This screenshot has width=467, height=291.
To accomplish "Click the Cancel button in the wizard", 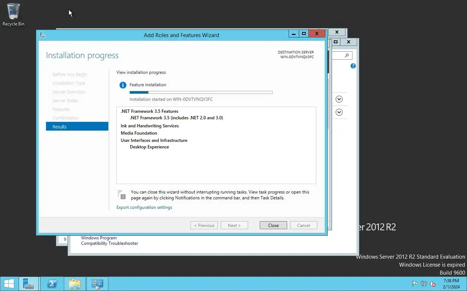I will (x=304, y=225).
